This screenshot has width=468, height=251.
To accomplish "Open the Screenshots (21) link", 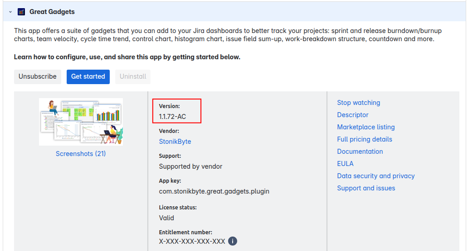I will [x=81, y=154].
